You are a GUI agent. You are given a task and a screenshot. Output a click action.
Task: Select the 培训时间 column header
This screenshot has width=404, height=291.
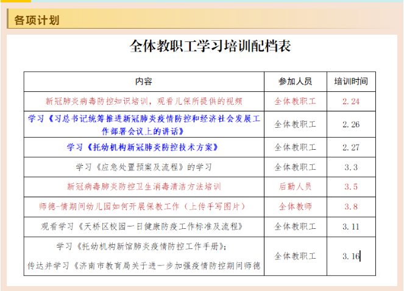coord(351,82)
